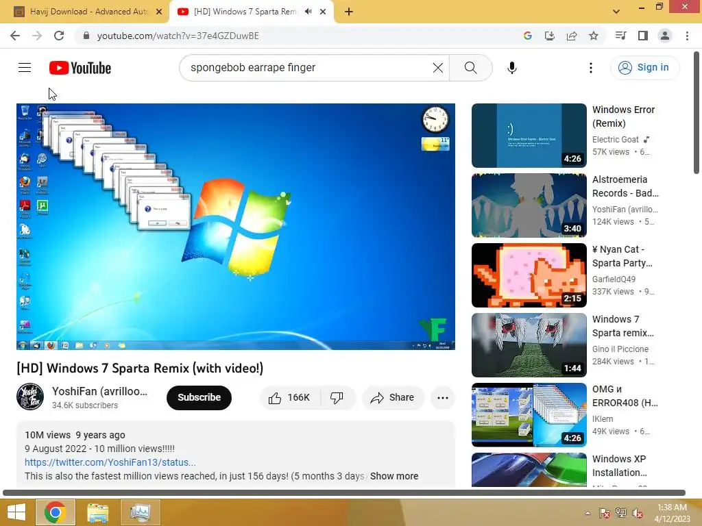Image resolution: width=702 pixels, height=526 pixels.
Task: Open a new browser tab
Action: pos(349,12)
